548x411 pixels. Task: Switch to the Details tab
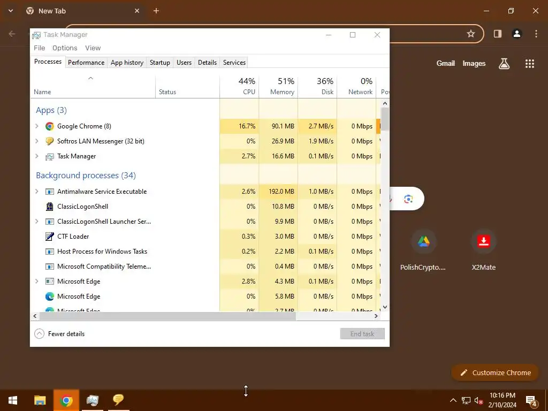click(207, 63)
